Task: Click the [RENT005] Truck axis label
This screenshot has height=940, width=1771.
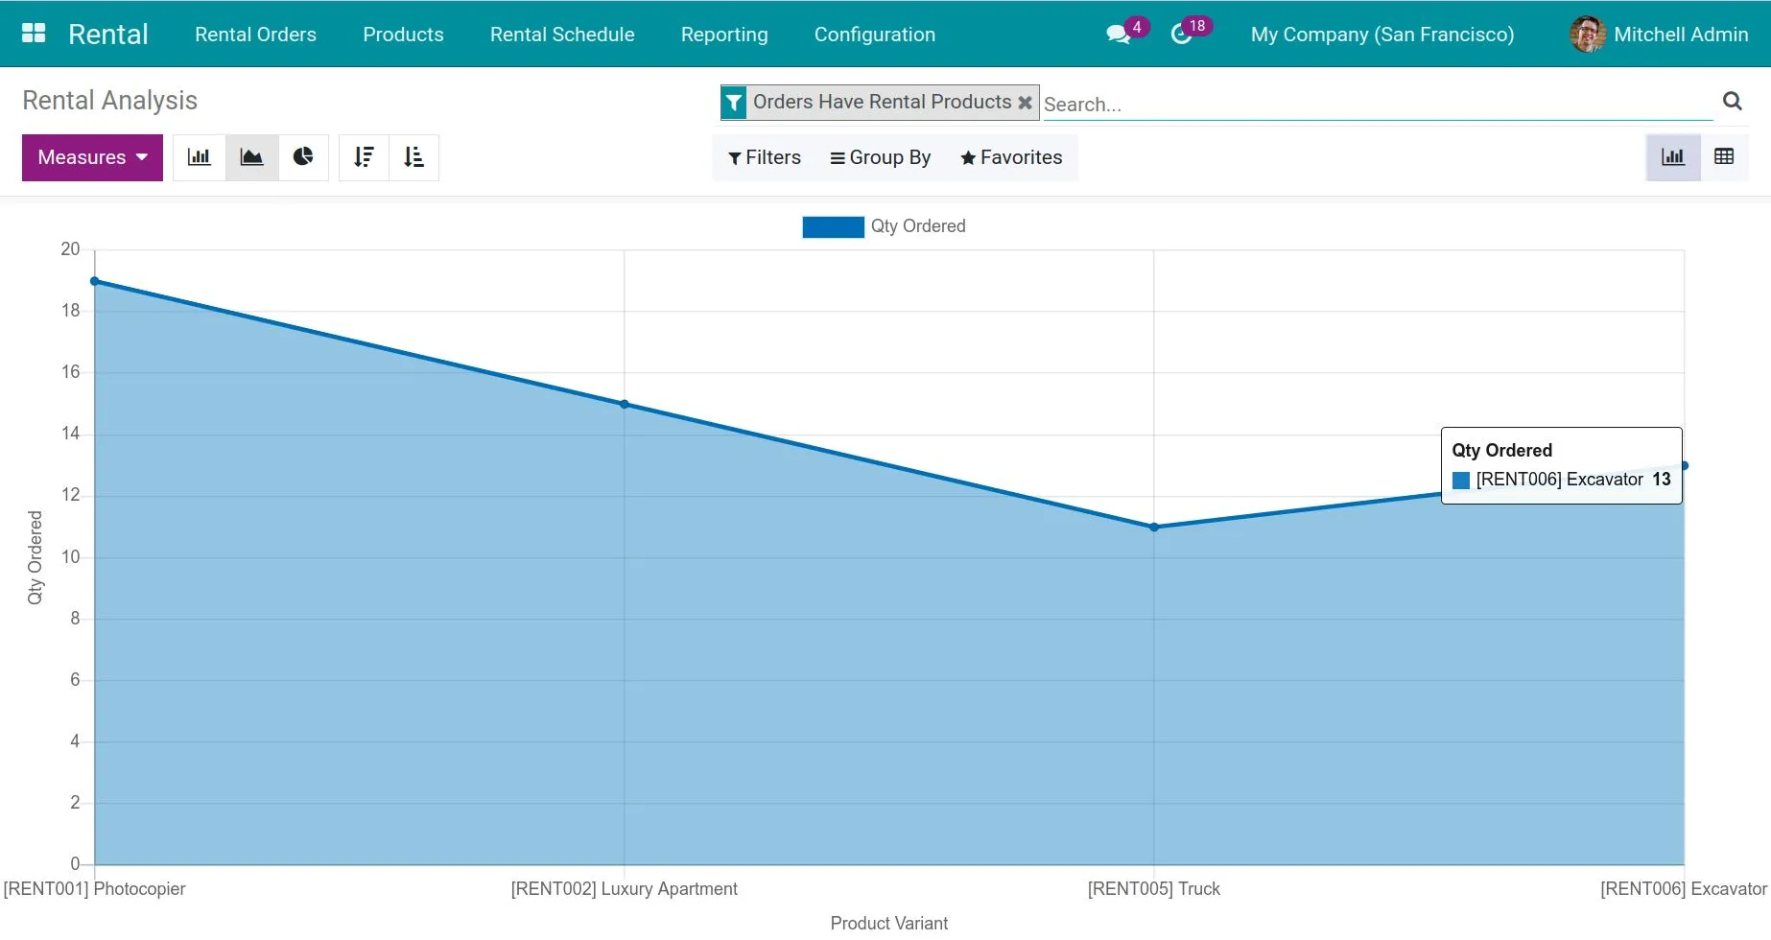Action: tap(1154, 889)
